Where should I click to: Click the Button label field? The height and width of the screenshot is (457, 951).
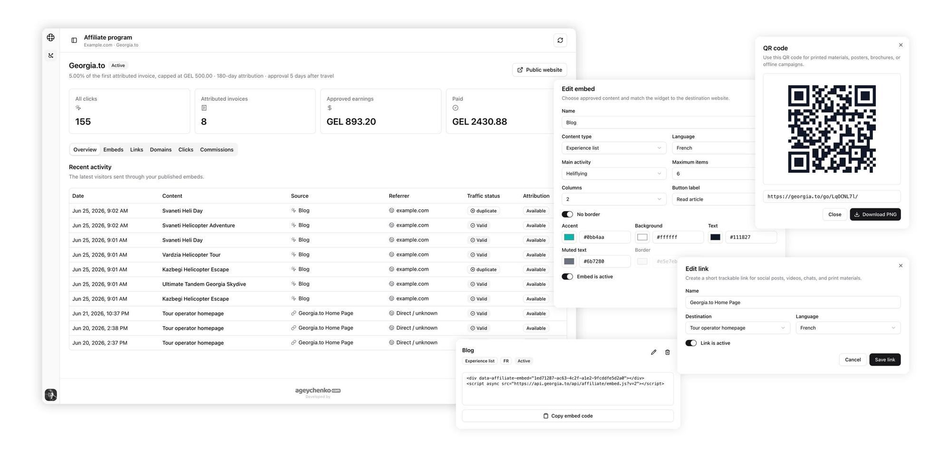click(x=714, y=199)
